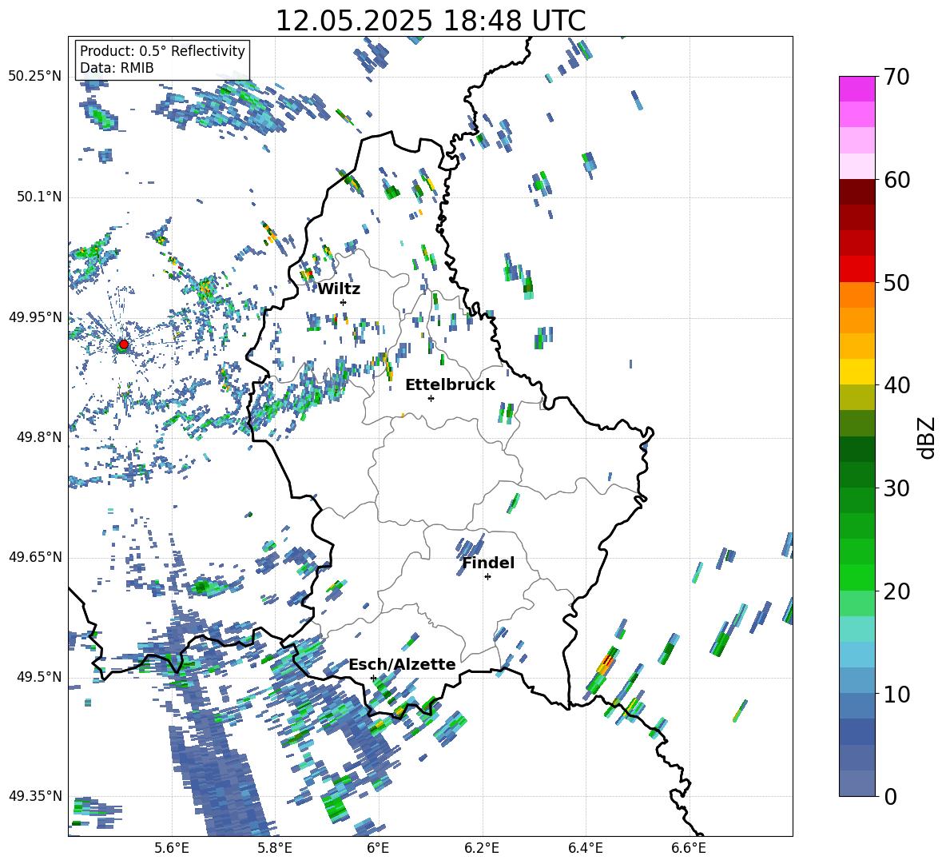This screenshot has height=864, width=946.
Task: Select the Esch/Alzette city label
Action: pos(402,664)
